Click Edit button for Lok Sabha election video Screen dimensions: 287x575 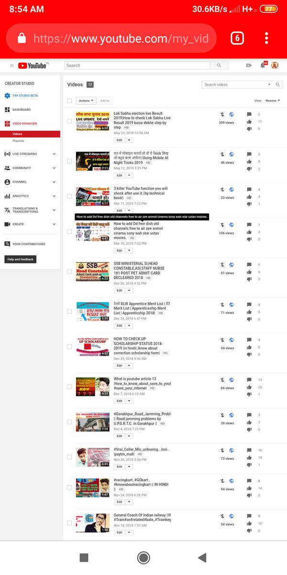click(x=120, y=140)
